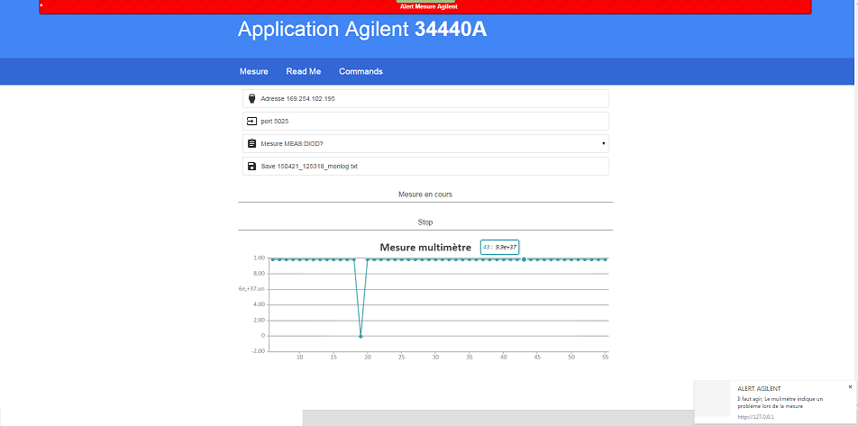The height and width of the screenshot is (426, 858).
Task: Click the highlighted data point at 43
Action: [524, 259]
